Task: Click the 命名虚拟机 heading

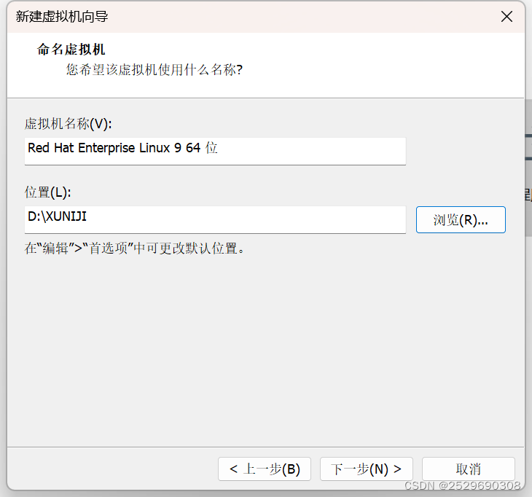Action: click(x=71, y=50)
